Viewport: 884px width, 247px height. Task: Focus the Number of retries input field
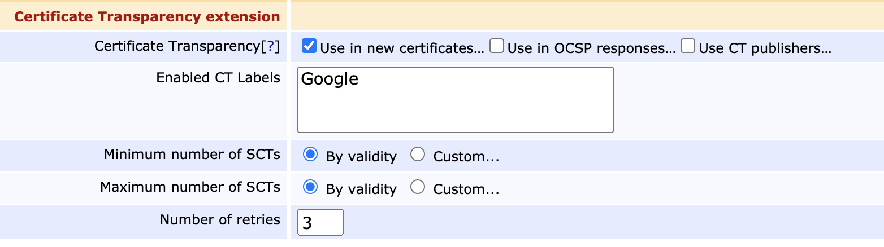(x=320, y=222)
